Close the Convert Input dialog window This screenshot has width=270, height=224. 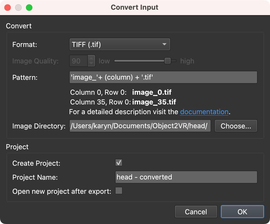(x=7, y=7)
